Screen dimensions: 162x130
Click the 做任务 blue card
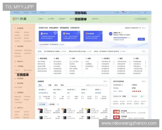(x=48, y=36)
